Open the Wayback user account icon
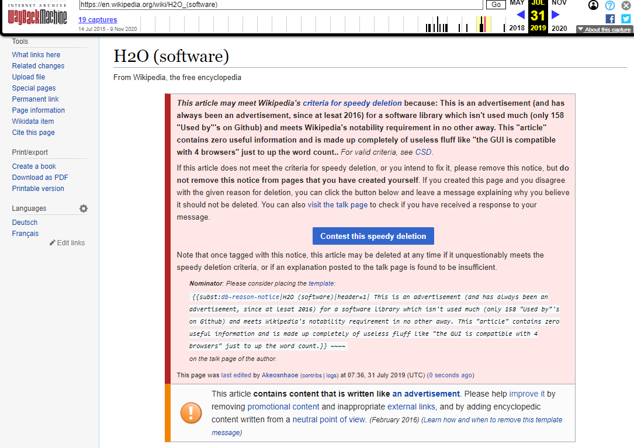Viewport: 634px width, 448px height. tap(593, 5)
